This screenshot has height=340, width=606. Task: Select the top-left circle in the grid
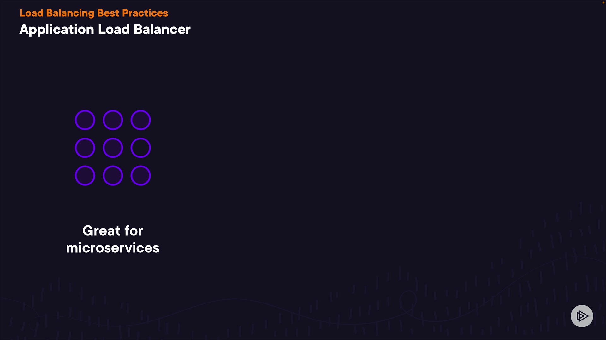85,120
